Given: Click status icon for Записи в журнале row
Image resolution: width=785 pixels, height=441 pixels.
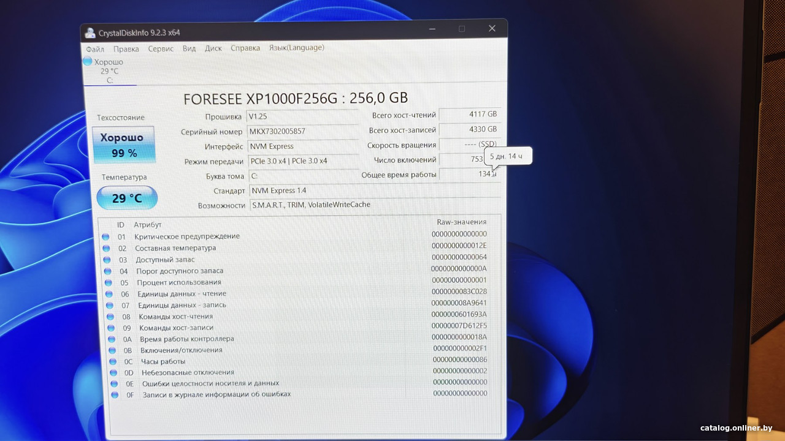Looking at the screenshot, I should click(115, 394).
